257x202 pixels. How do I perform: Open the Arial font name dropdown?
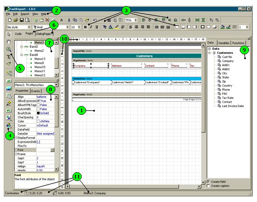(68, 27)
